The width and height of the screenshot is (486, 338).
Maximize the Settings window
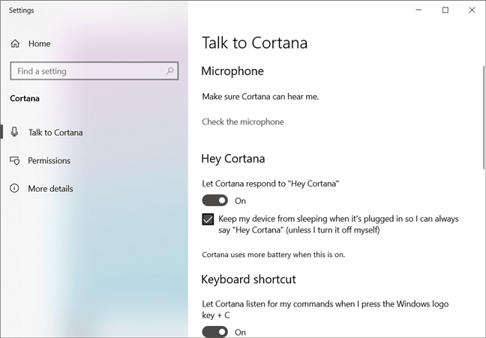[x=445, y=10]
